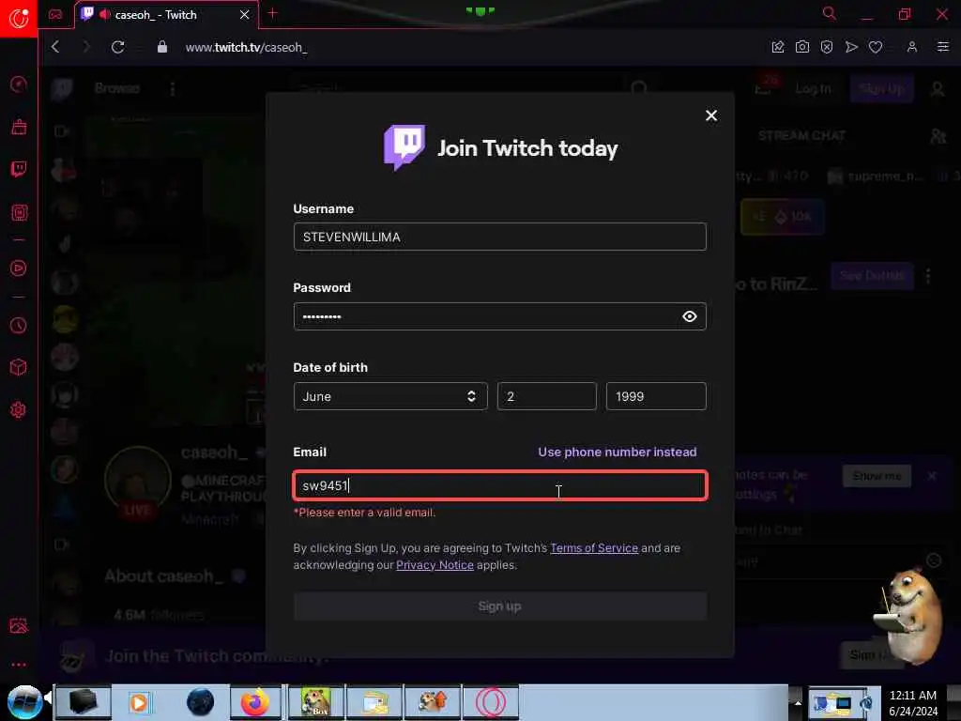Switch to Opera GX in the taskbar
The height and width of the screenshot is (721, 961).
click(492, 702)
